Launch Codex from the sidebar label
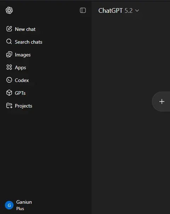The image size is (170, 214). tap(22, 80)
